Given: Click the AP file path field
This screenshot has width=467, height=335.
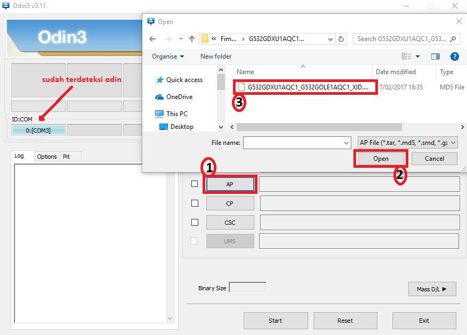Looking at the screenshot, I should tap(359, 184).
